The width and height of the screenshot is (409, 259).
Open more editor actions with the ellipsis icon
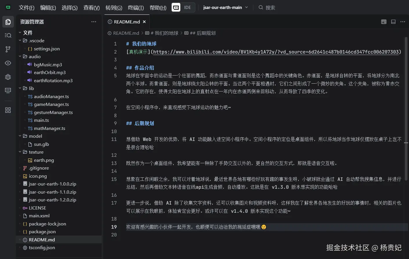tap(403, 21)
